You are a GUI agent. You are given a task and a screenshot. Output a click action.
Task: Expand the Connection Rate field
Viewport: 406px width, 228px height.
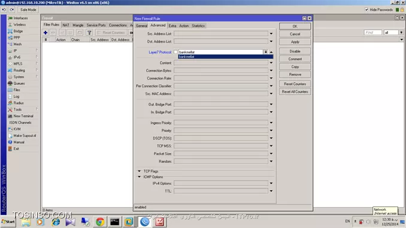pos(271,78)
